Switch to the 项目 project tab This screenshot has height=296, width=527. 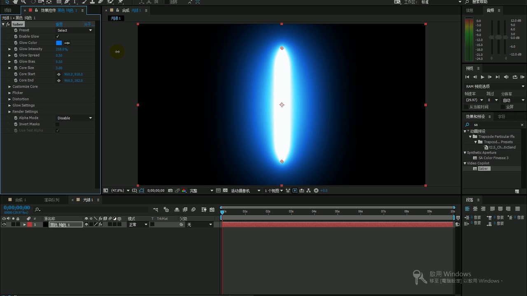[8, 10]
